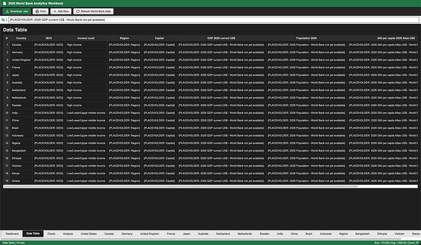Select the Sweden country cell
The image size is (421, 245).
click(x=22, y=105)
